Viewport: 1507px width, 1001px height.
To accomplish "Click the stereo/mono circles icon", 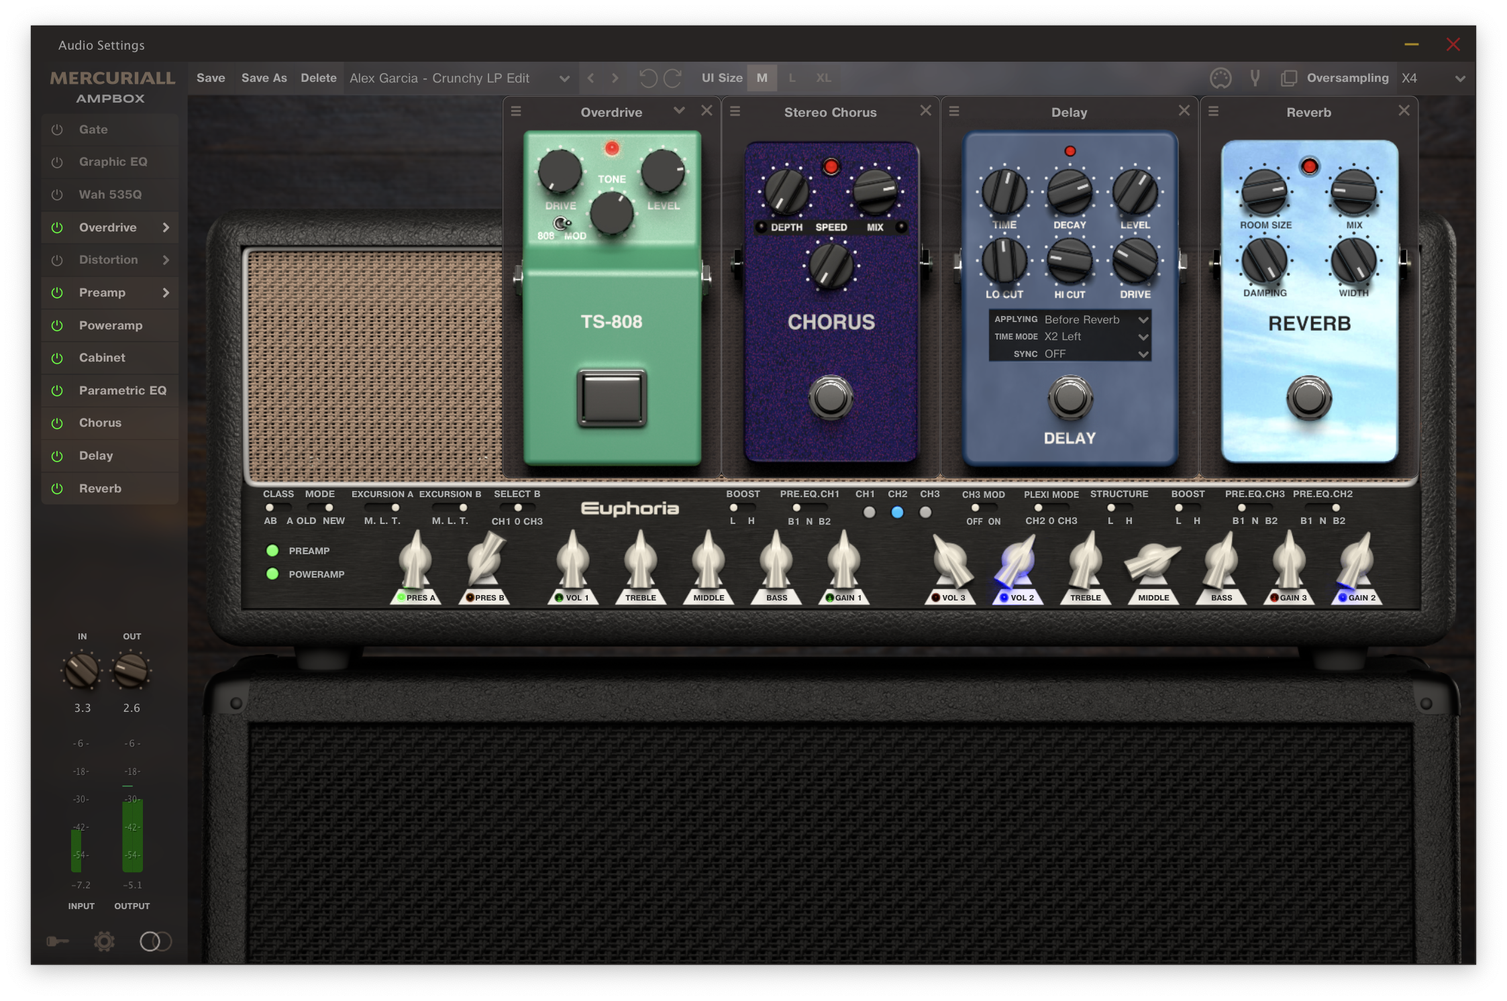I will pyautogui.click(x=155, y=941).
